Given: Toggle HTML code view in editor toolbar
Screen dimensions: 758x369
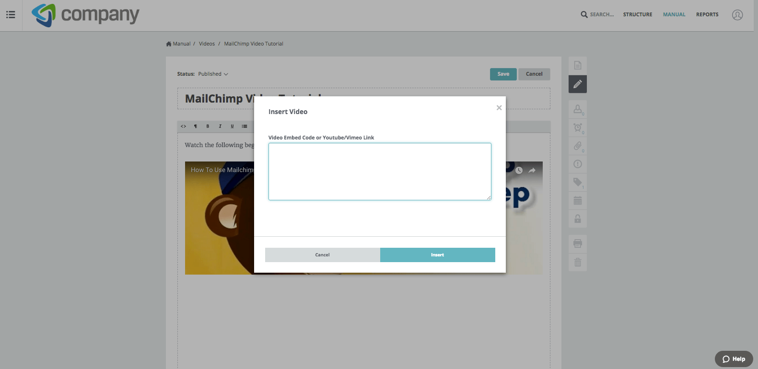Looking at the screenshot, I should [x=183, y=127].
